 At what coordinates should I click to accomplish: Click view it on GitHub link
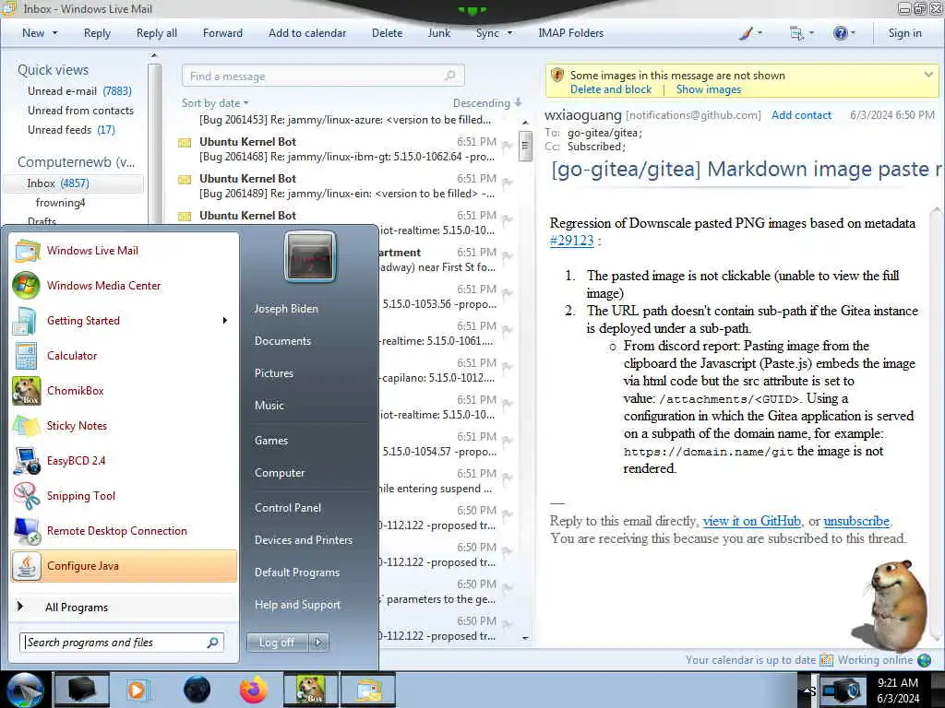point(751,521)
